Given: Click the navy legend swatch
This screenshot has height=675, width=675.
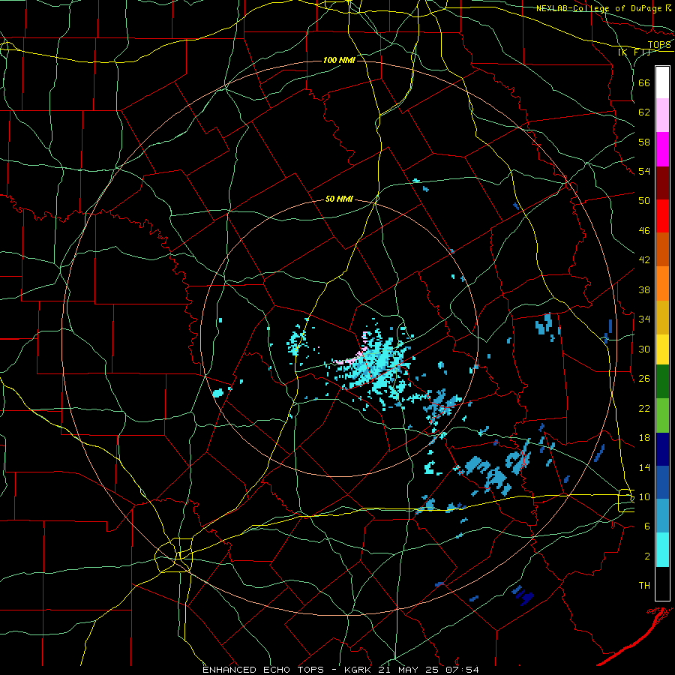Looking at the screenshot, I should (662, 449).
